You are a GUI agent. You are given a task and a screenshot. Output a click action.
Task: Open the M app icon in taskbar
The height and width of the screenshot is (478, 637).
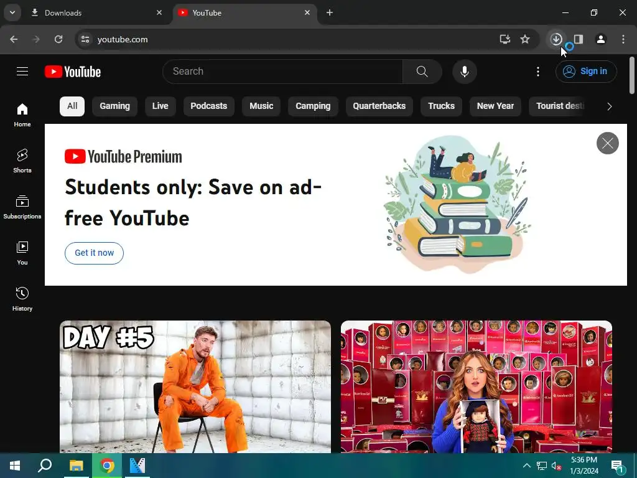click(x=137, y=466)
